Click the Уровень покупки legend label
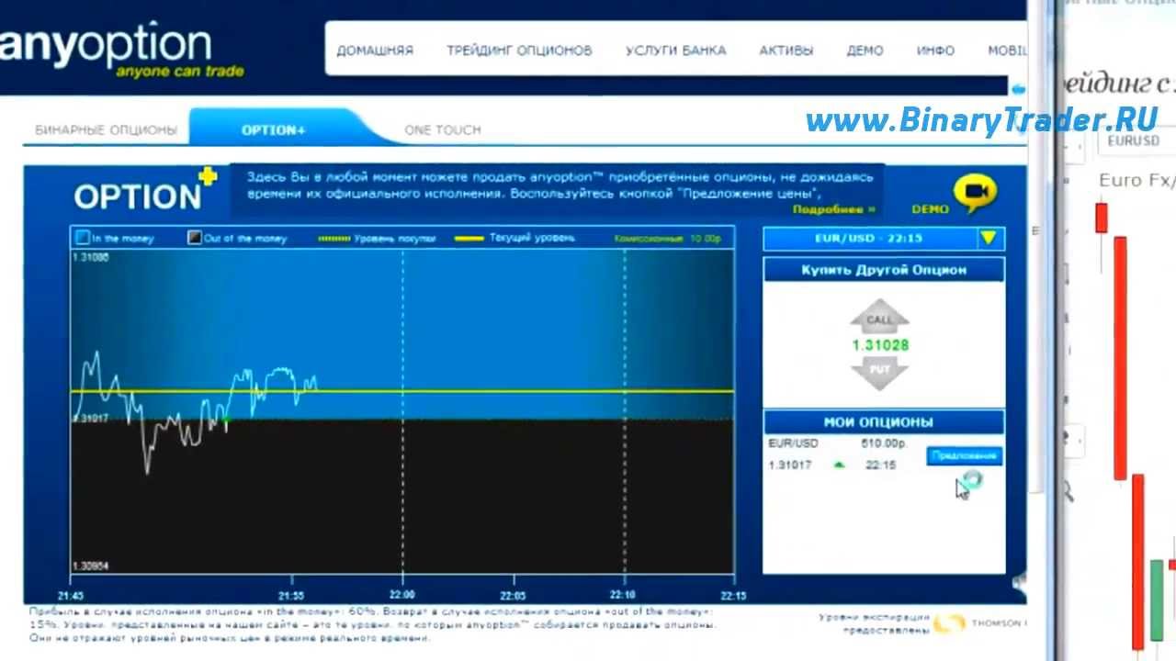 394,239
